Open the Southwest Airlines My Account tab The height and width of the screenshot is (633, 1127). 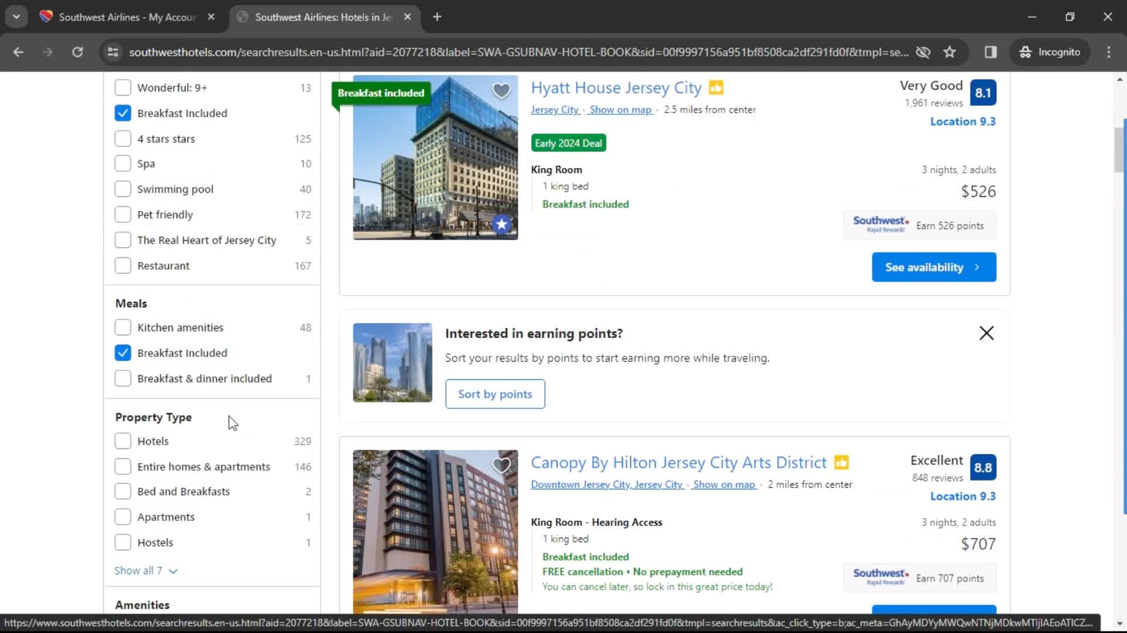tap(126, 17)
